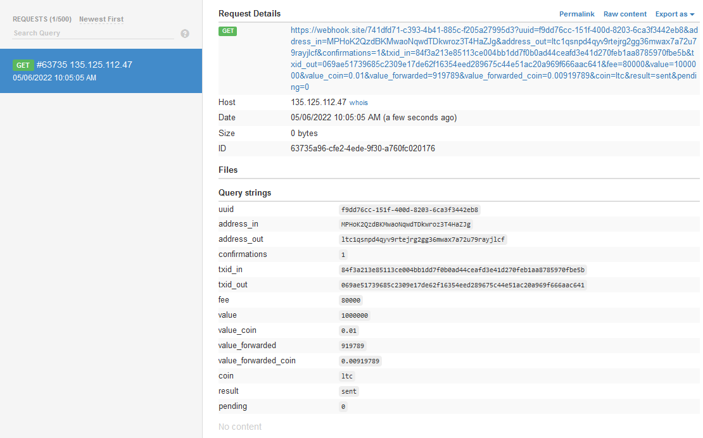Click the confirmations value 1

343,255
